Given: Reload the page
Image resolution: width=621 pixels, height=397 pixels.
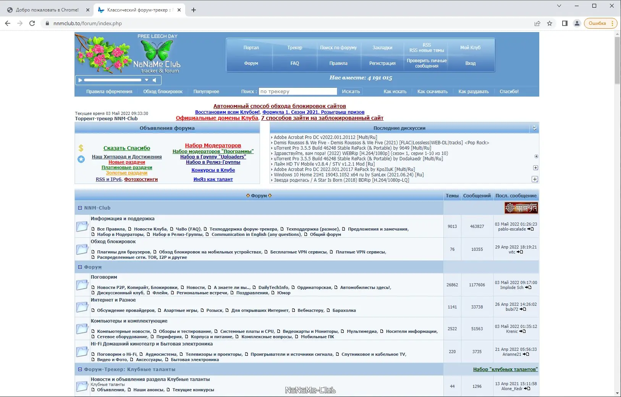Looking at the screenshot, I should click(x=32, y=23).
